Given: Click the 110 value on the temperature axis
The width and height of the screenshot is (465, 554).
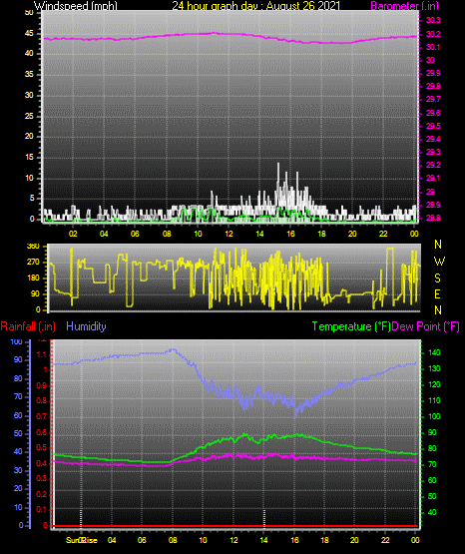Looking at the screenshot, I should pos(434,400).
